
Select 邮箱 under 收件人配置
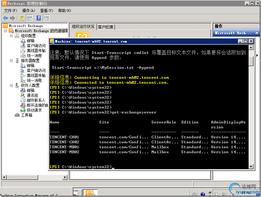pyautogui.click(x=31, y=90)
